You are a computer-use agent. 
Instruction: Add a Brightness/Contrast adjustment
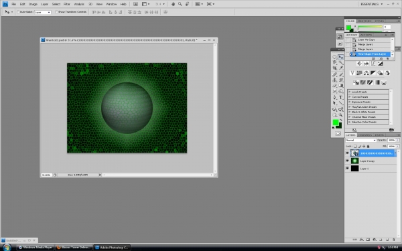coord(359,64)
